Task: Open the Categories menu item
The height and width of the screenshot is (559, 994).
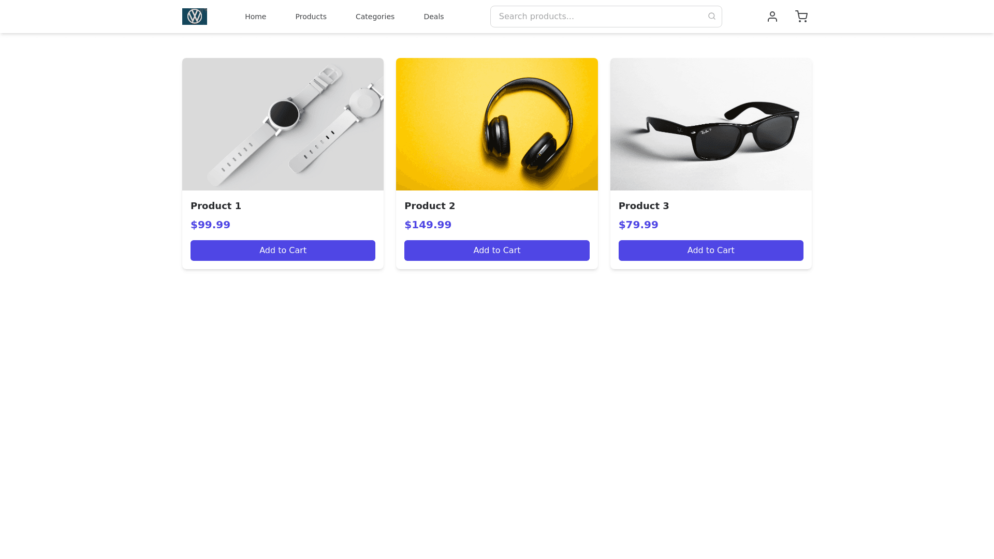Action: click(x=375, y=17)
